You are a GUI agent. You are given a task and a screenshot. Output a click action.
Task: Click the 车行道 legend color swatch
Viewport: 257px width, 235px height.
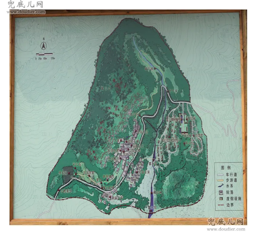pos(220,175)
